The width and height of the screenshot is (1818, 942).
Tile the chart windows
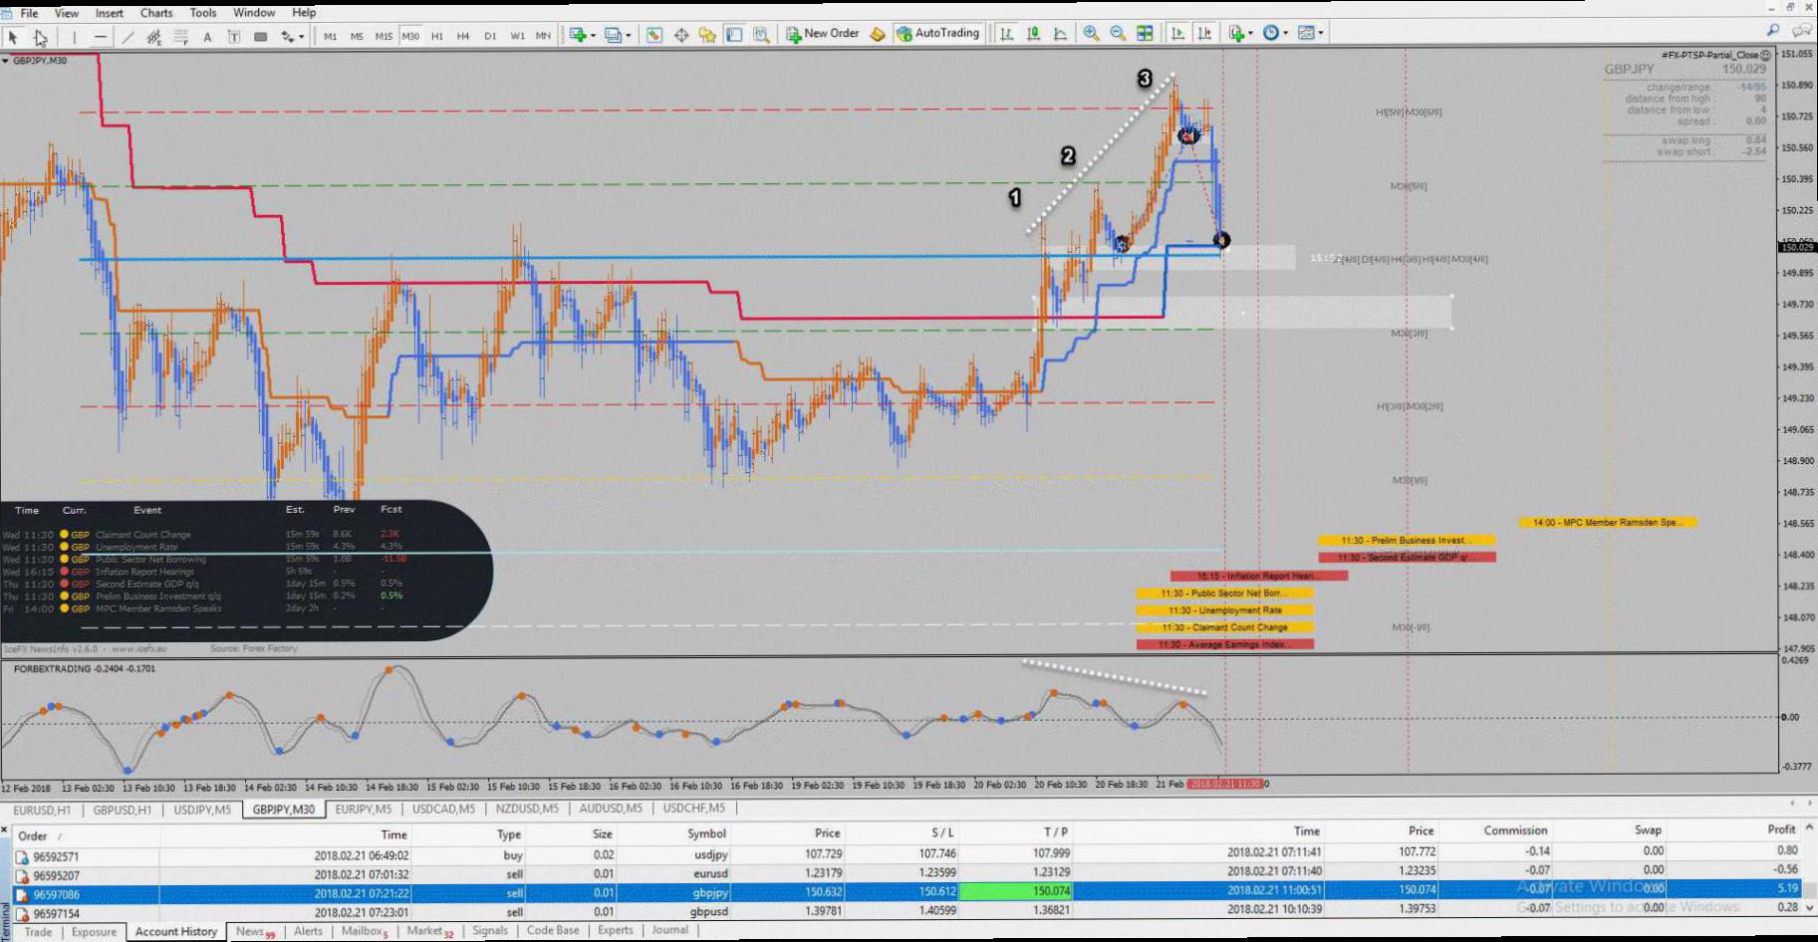1145,34
